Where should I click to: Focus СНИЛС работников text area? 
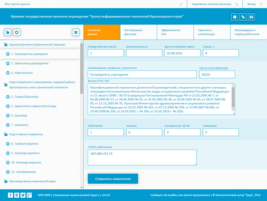(x=142, y=157)
